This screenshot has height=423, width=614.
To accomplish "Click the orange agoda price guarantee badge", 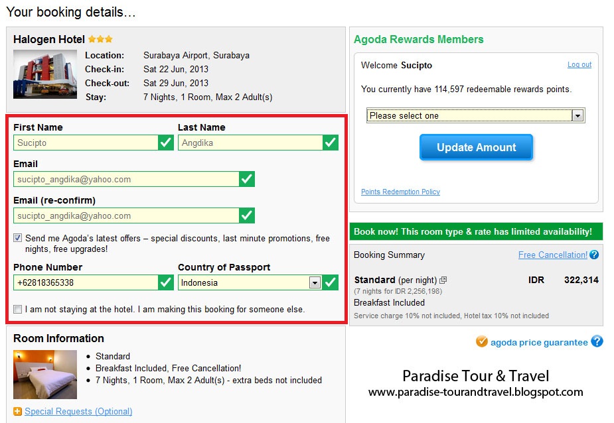I will coord(482,341).
